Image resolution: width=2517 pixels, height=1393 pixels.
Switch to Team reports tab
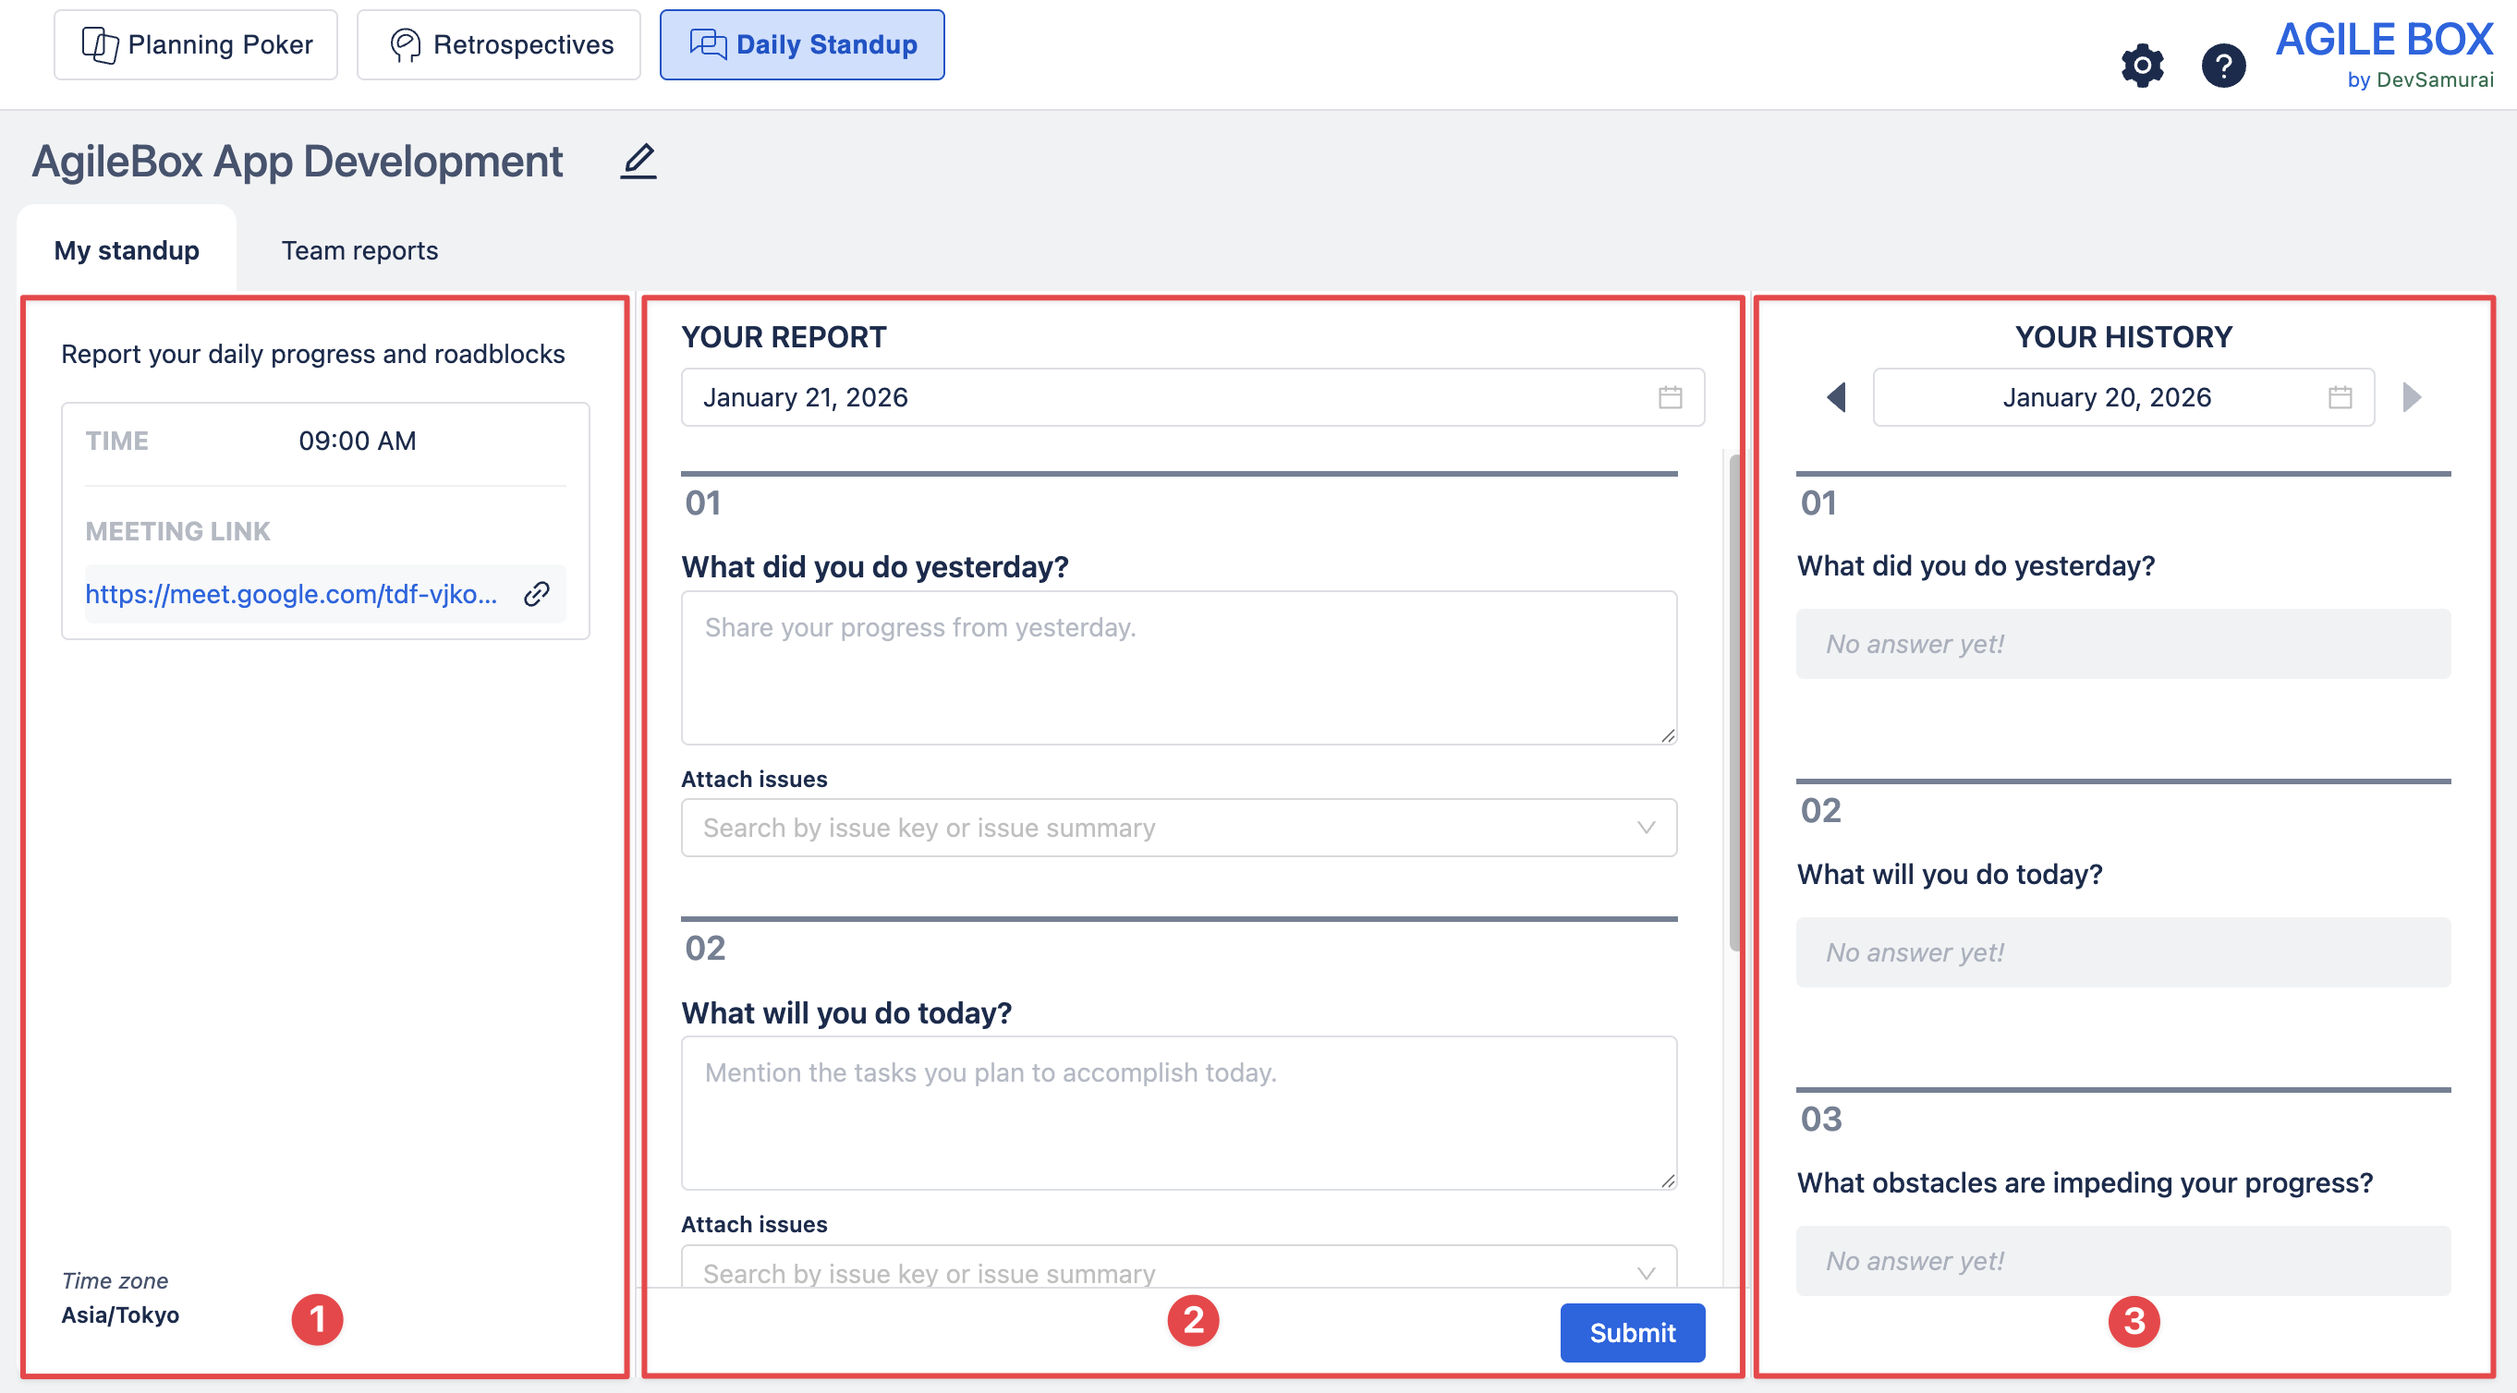click(x=359, y=250)
